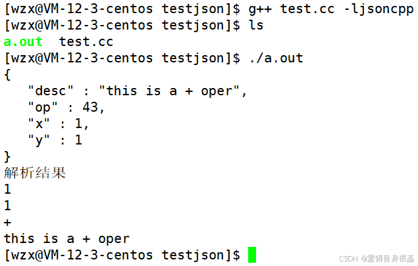The height and width of the screenshot is (266, 418).
Task: Click the green terminal cursor block
Action: (252, 255)
